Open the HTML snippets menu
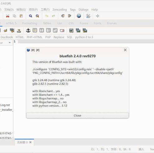154x153 pixels. pyautogui.click(x=20, y=37)
